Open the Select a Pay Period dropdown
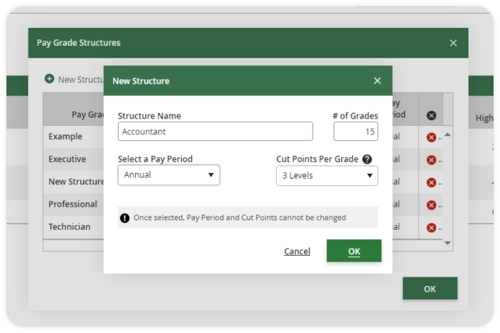500x333 pixels. click(x=169, y=175)
